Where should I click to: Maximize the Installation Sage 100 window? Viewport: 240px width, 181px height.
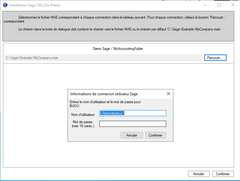point(219,5)
